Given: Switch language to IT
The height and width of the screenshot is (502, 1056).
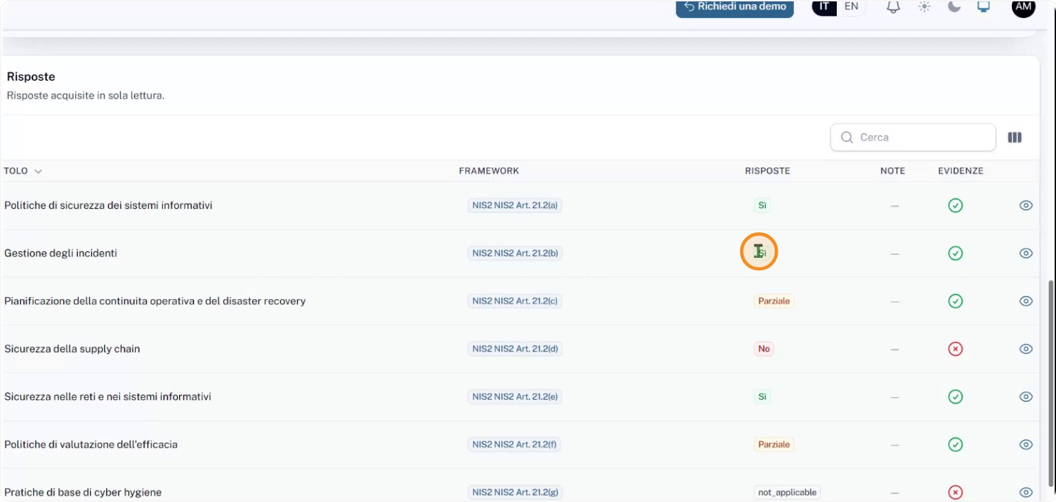Looking at the screenshot, I should click(x=824, y=7).
